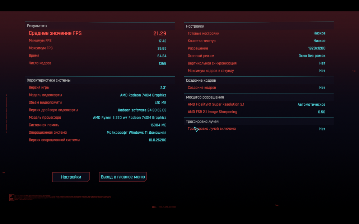The width and height of the screenshot is (359, 224).
Task: Select the frame count value 1368
Action: coord(162,63)
